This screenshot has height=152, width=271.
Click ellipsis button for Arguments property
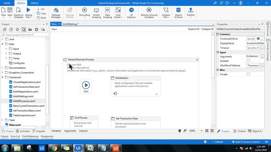262,56
